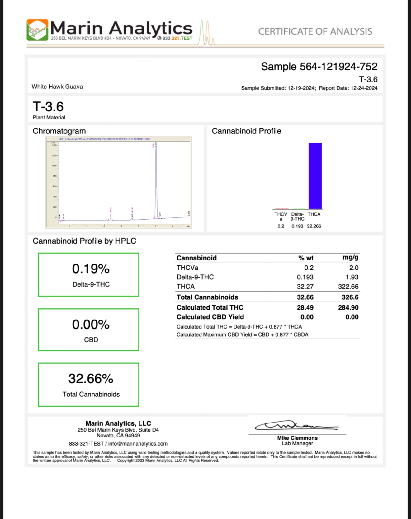Click the Sample 564-121924-752 title
The width and height of the screenshot is (411, 519).
point(319,66)
